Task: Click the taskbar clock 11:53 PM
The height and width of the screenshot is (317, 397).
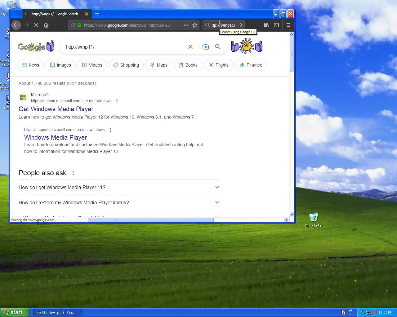Action: coord(386,312)
